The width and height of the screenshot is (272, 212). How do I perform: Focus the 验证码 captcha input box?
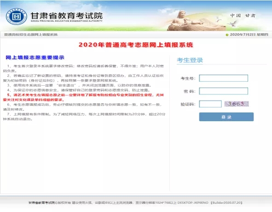(x=210, y=104)
